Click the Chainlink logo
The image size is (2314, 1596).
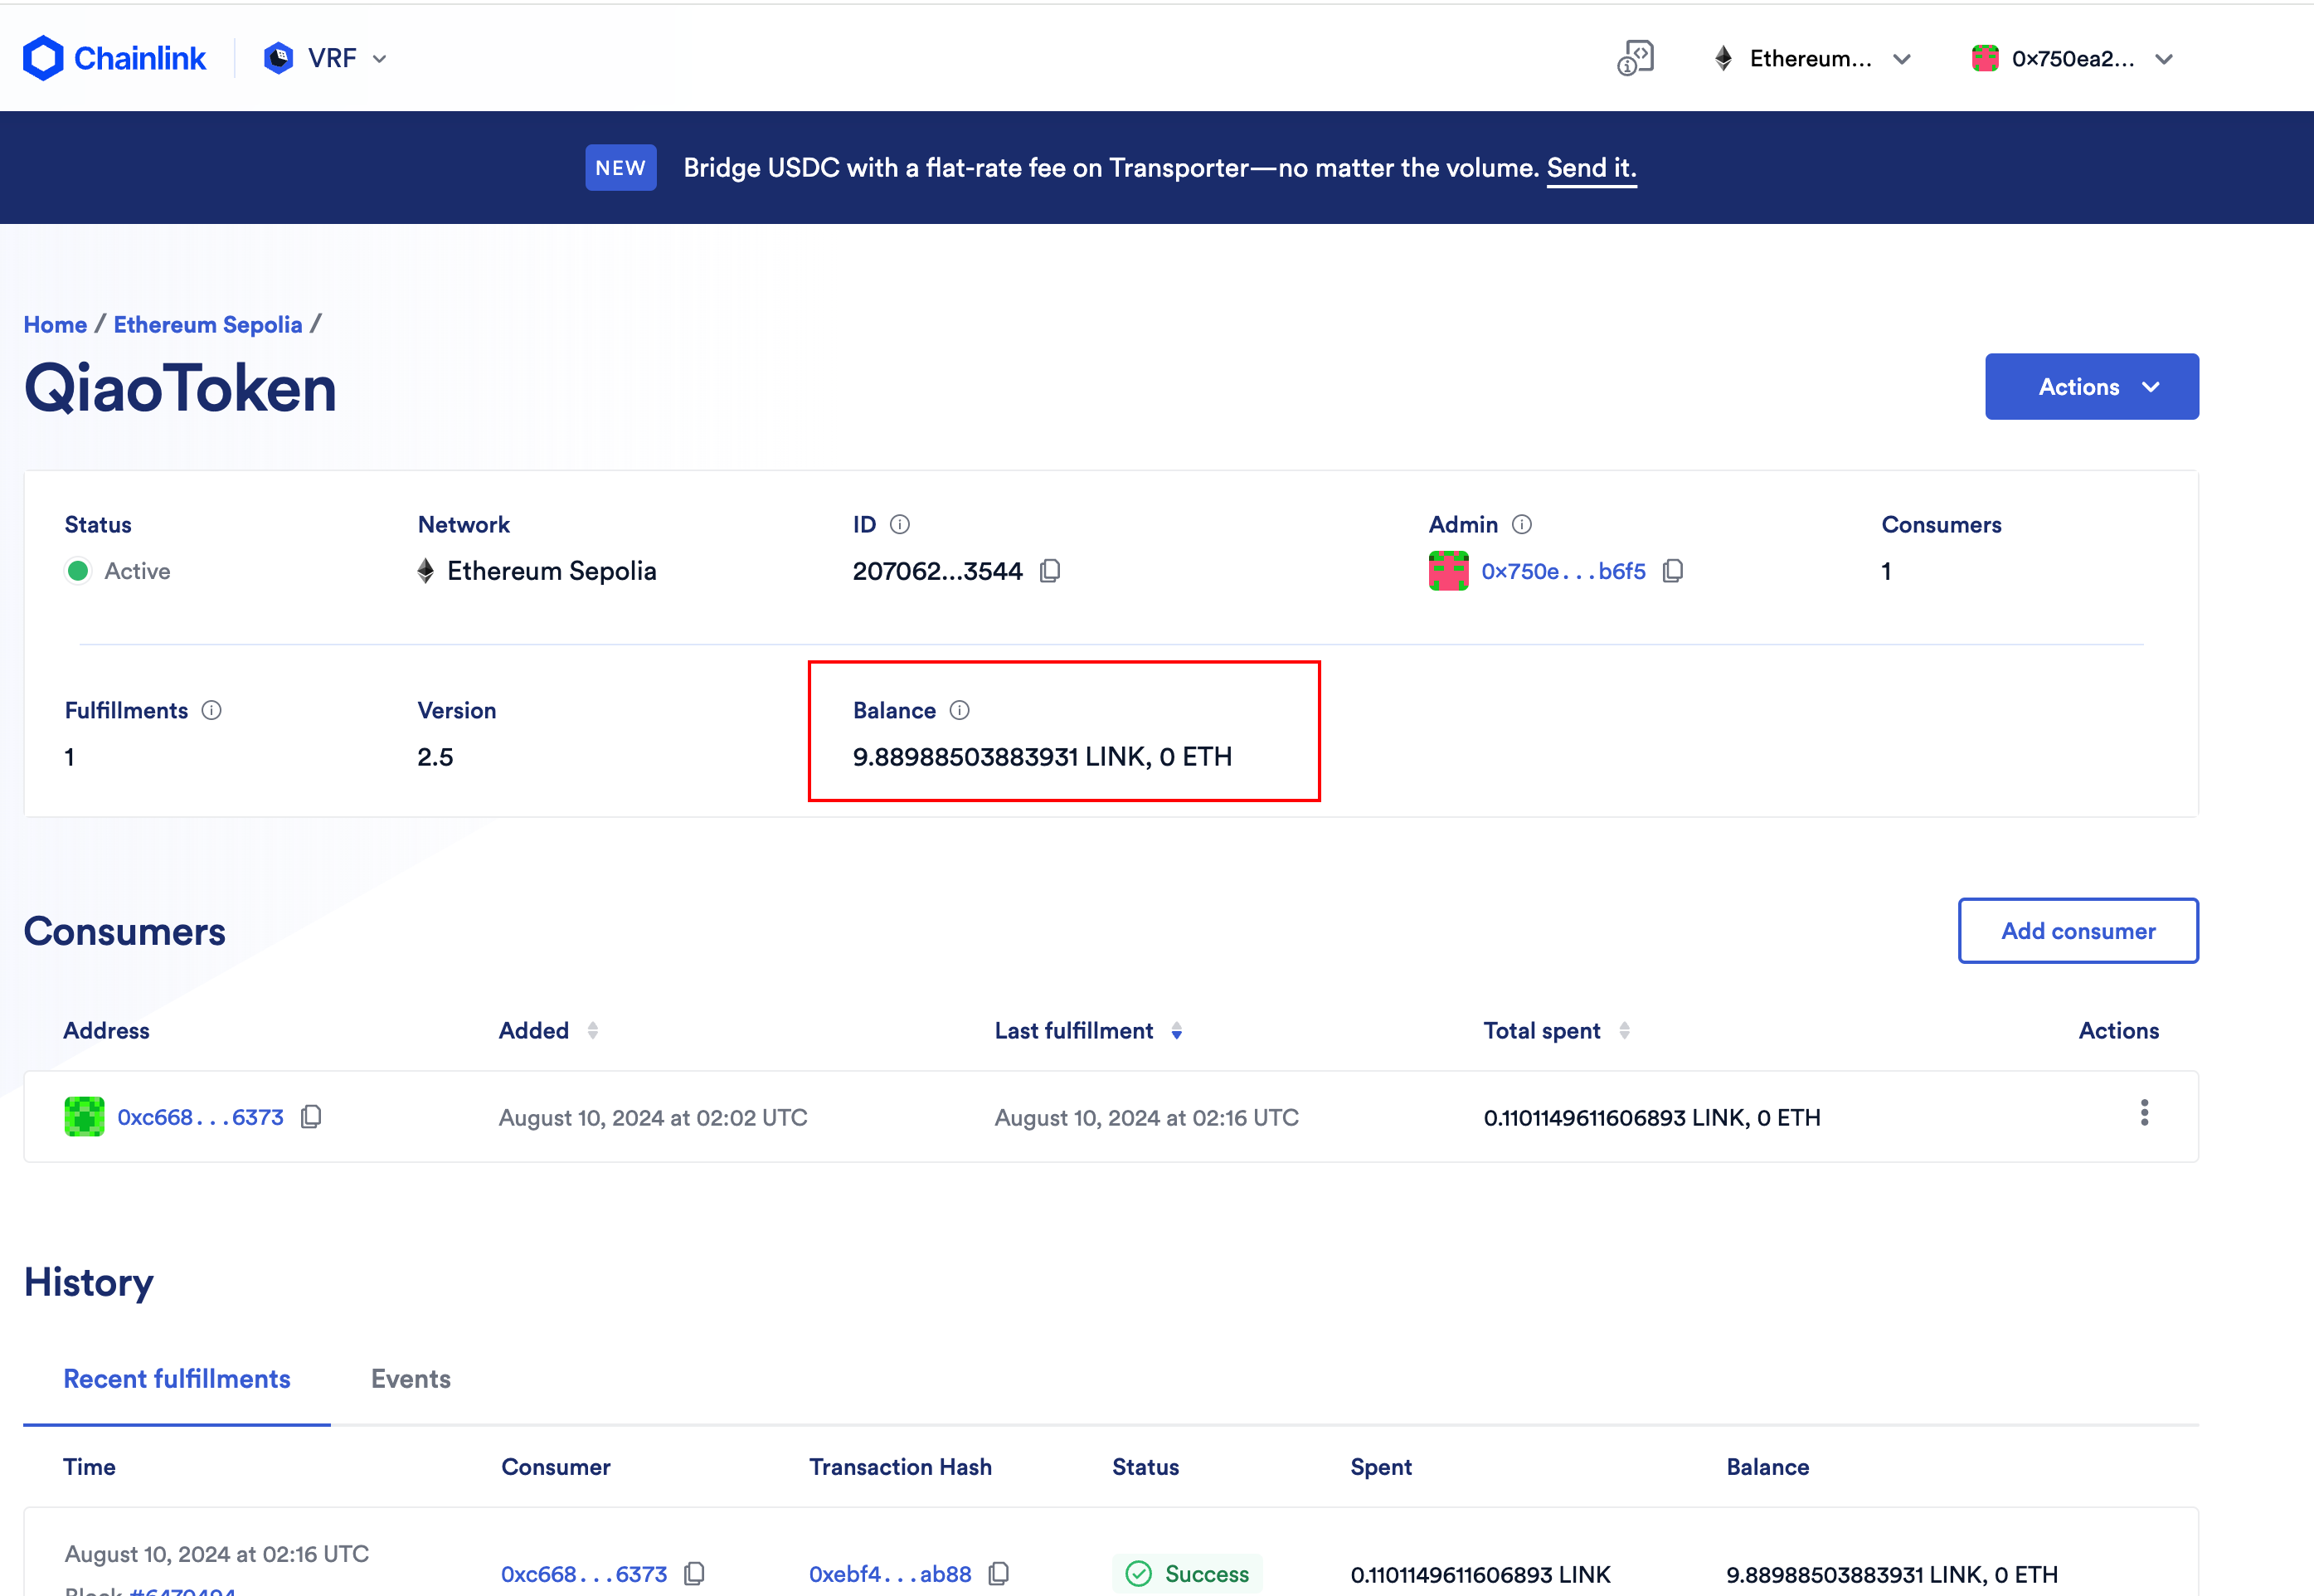pyautogui.click(x=114, y=58)
